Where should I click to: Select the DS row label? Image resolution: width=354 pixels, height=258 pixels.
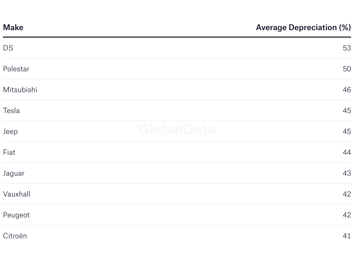(x=8, y=48)
